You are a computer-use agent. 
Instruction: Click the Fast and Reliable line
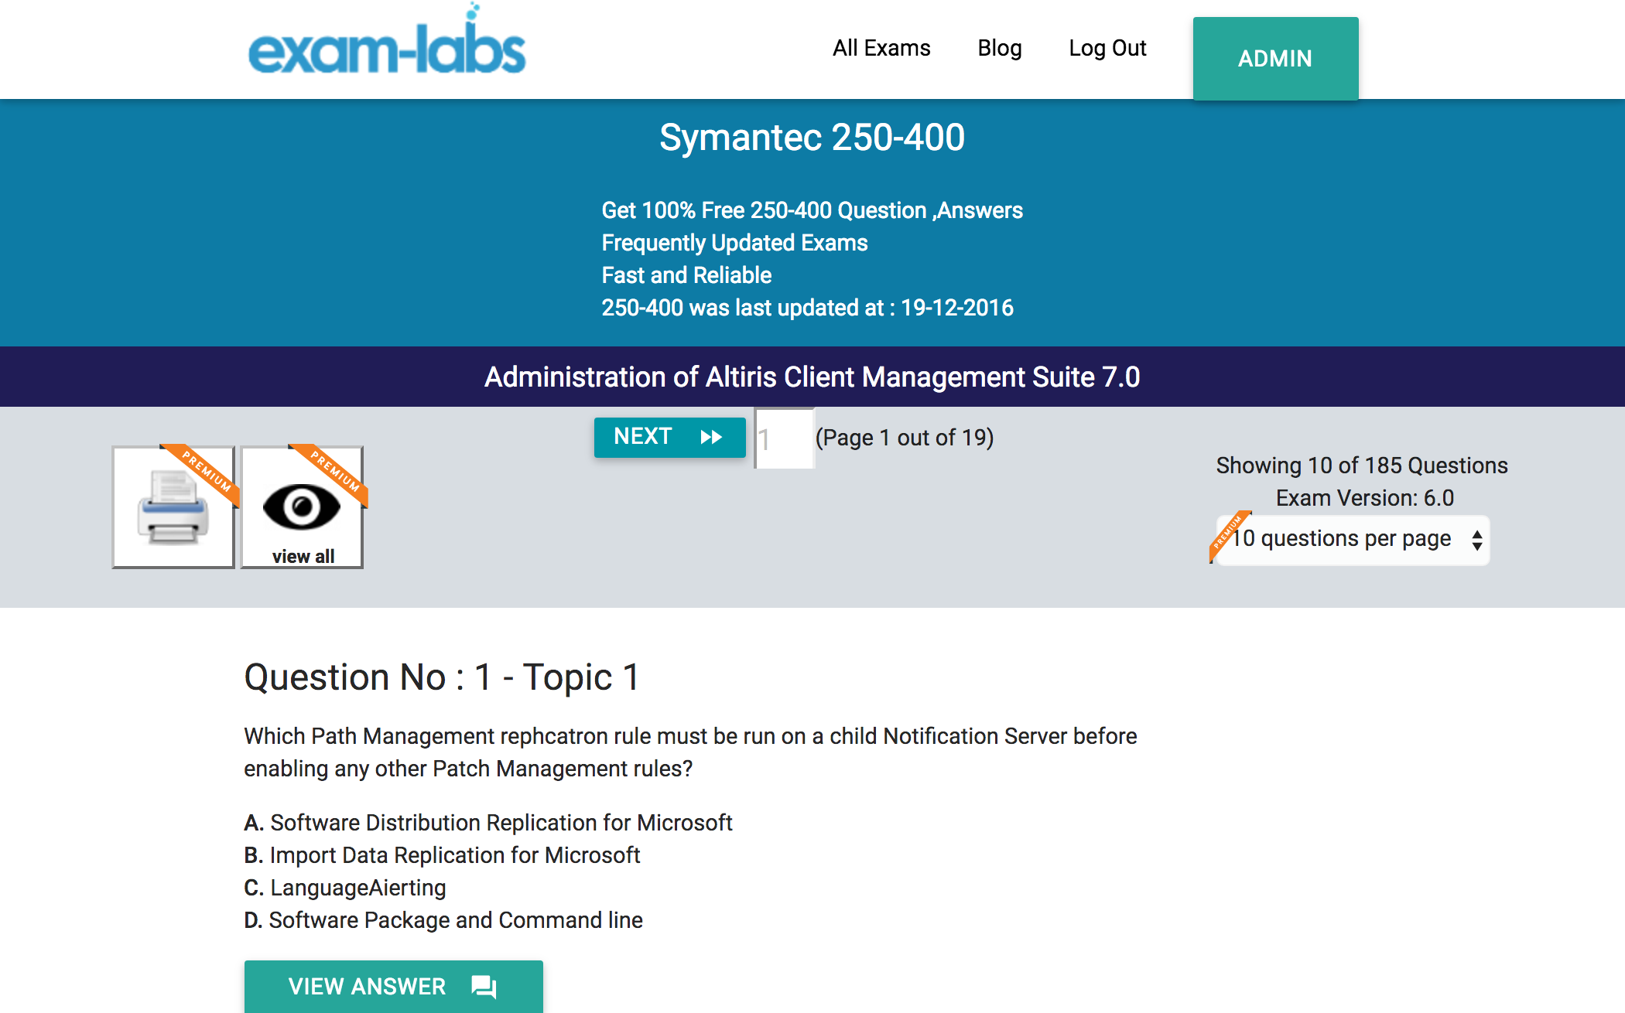click(x=687, y=275)
